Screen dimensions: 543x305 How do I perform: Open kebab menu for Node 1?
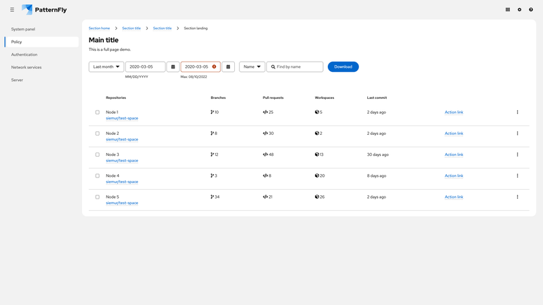[517, 113]
